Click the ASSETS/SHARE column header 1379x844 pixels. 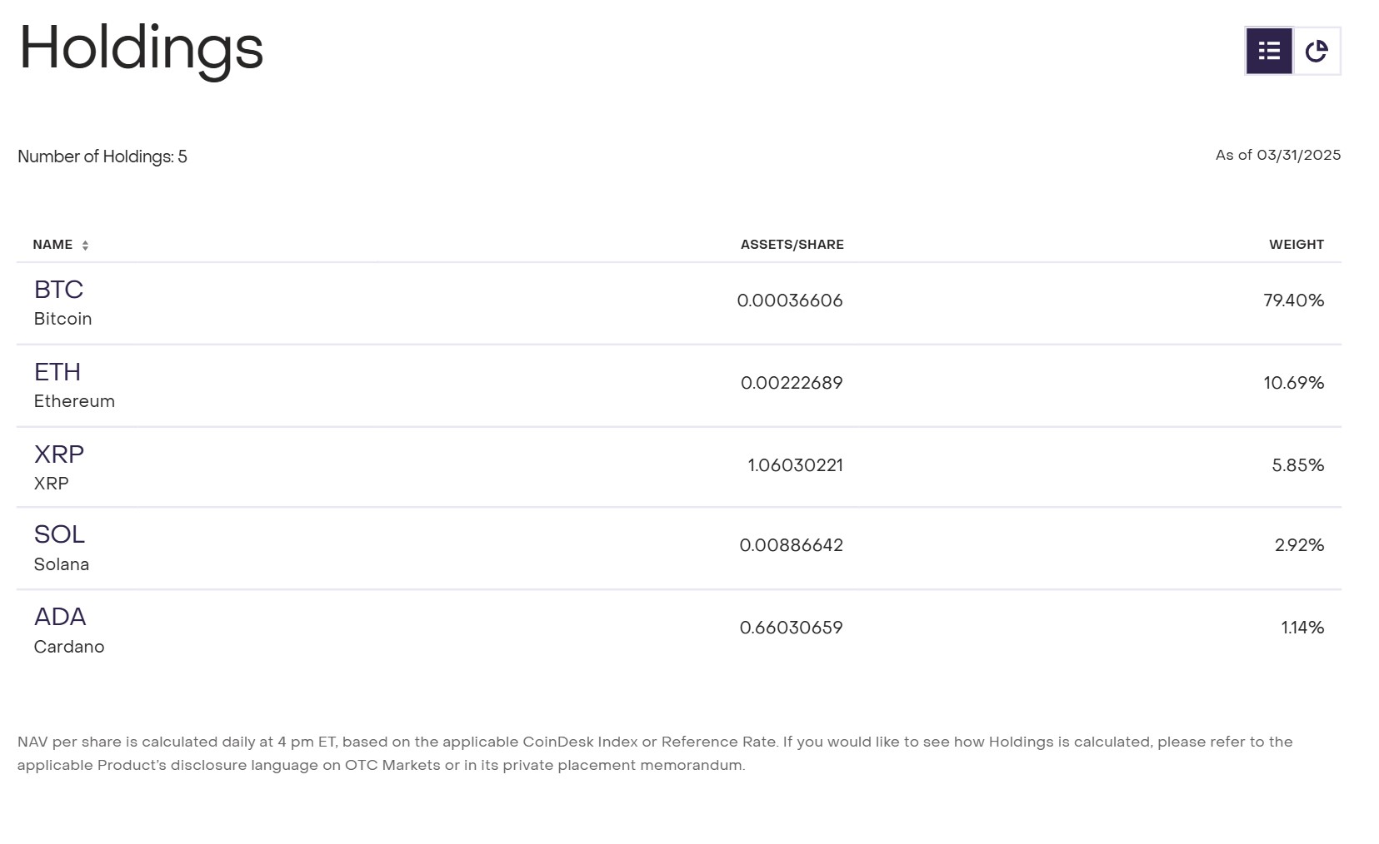[x=792, y=245]
